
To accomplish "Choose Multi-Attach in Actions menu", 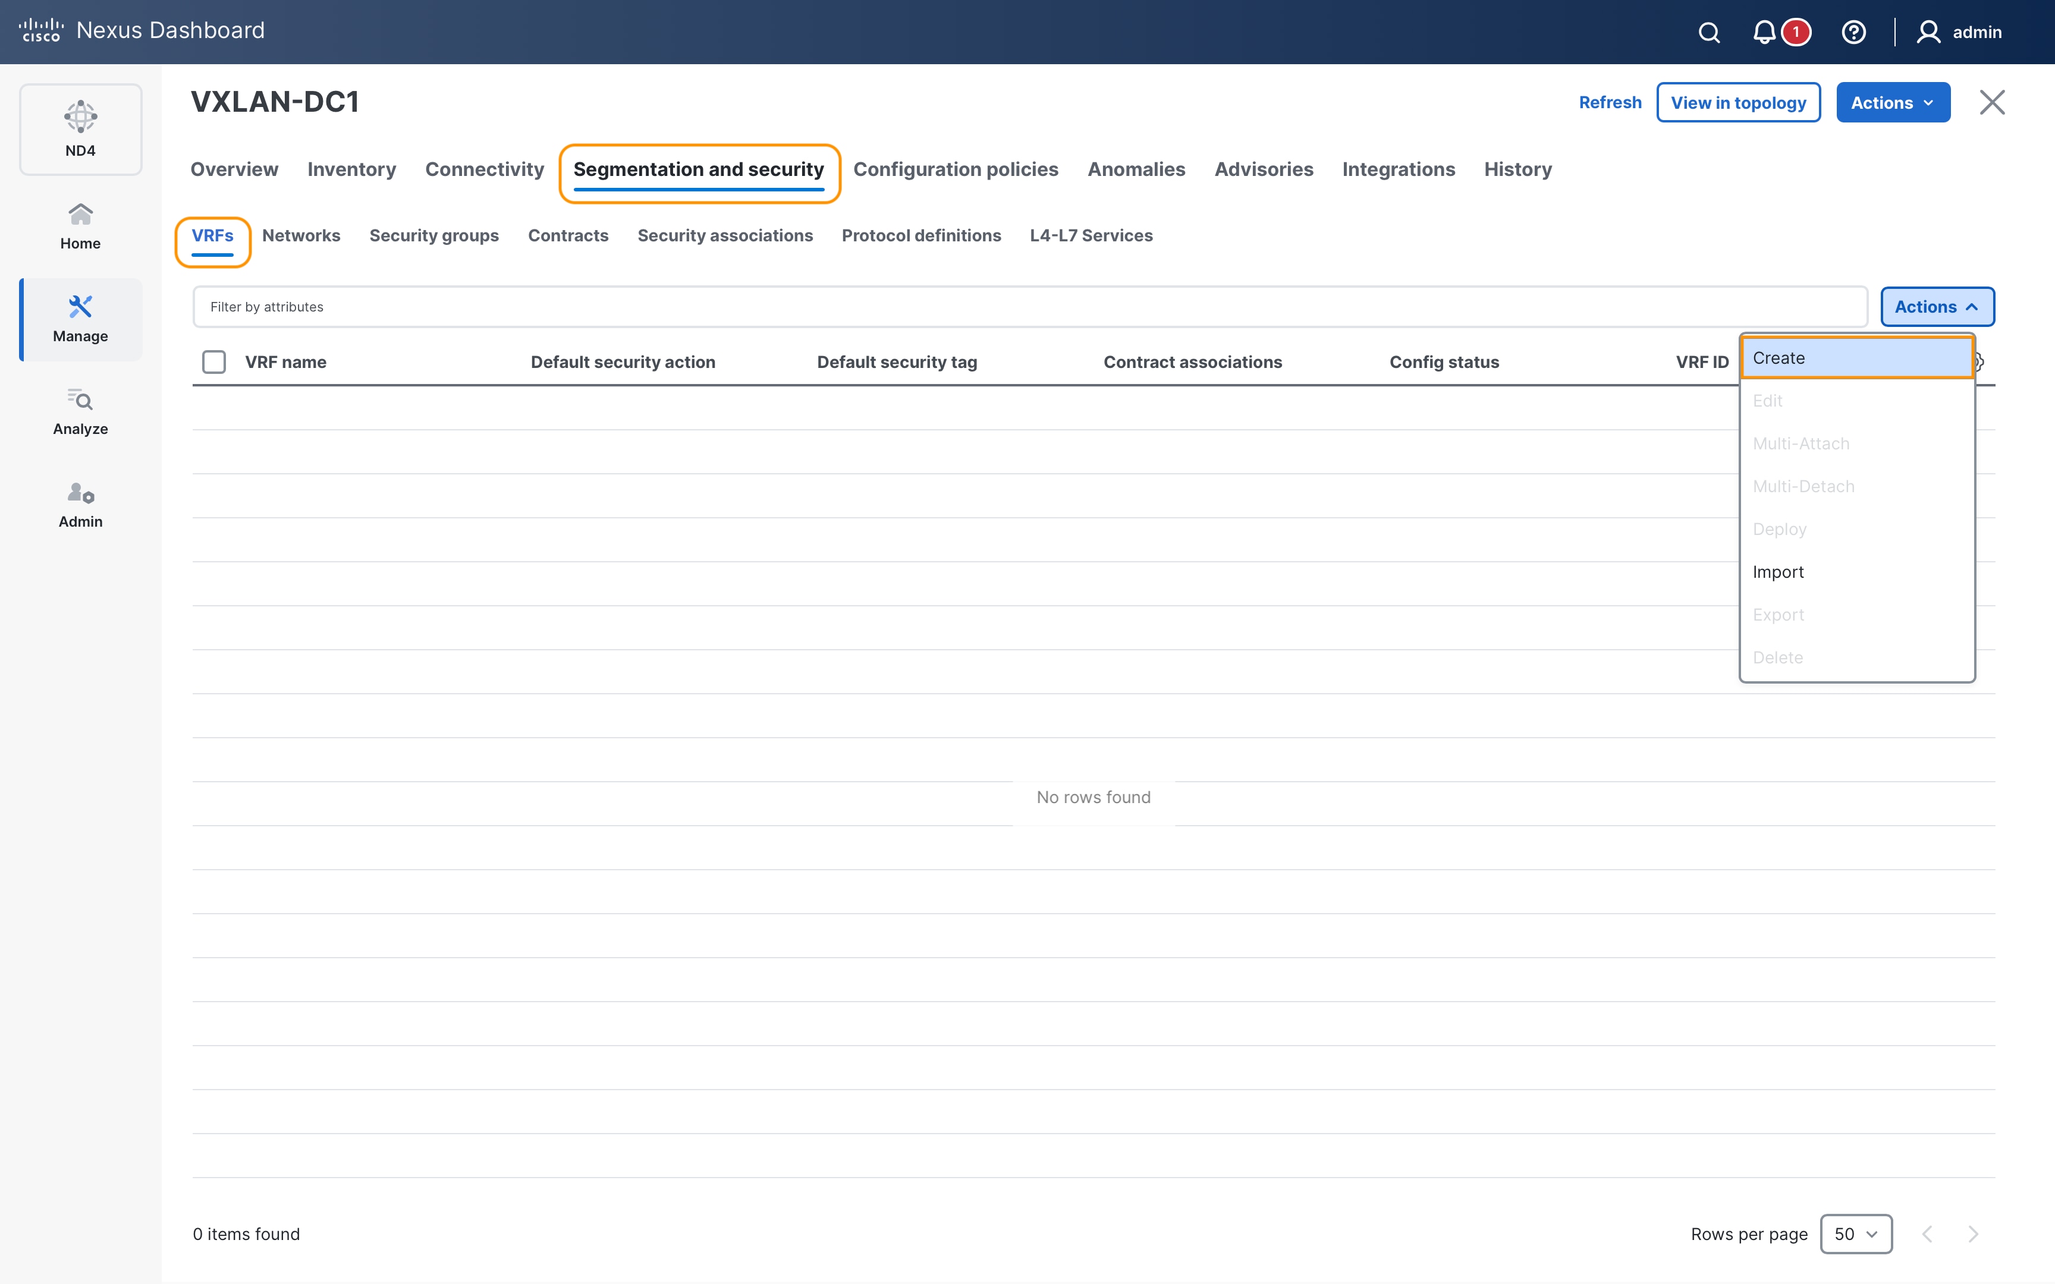I will click(x=1856, y=443).
